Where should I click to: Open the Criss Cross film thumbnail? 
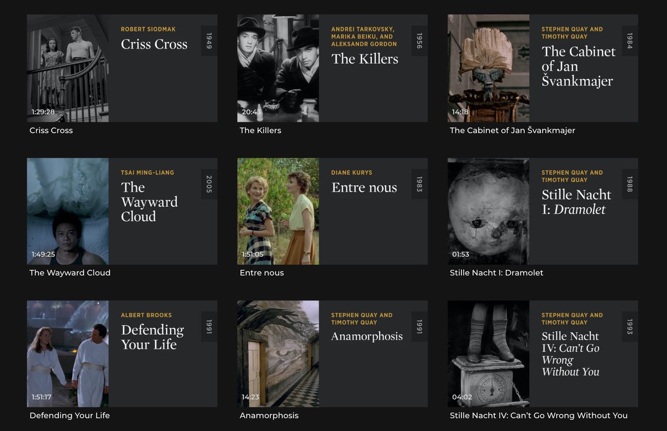68,68
